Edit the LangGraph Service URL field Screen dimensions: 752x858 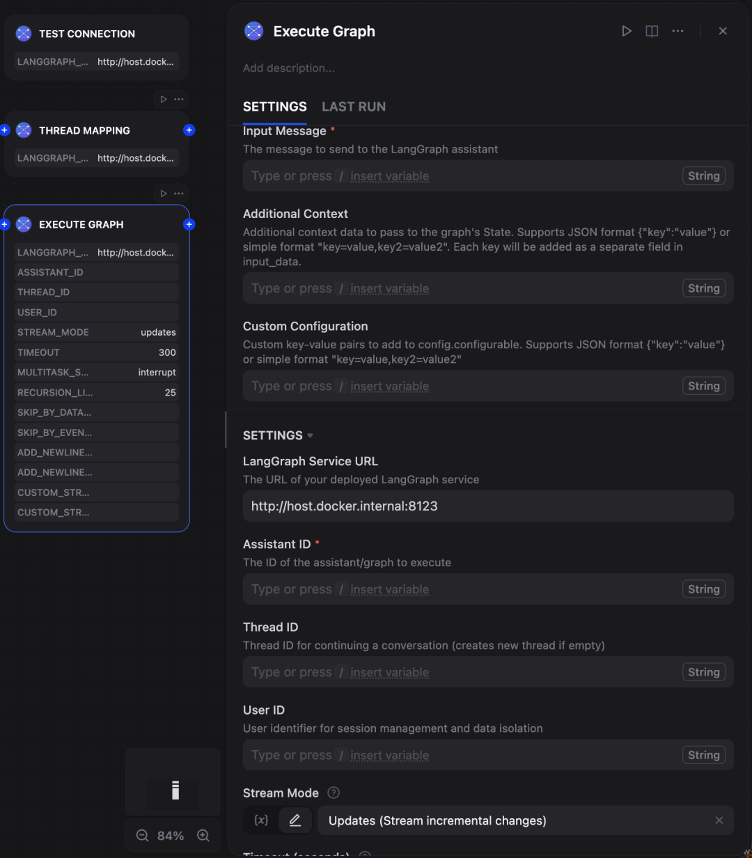(488, 506)
